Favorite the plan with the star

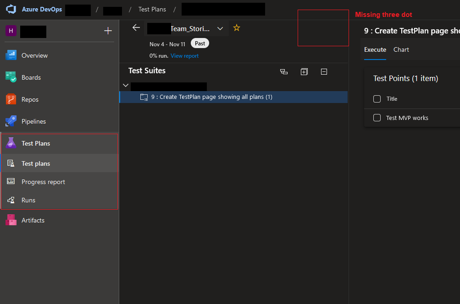click(x=237, y=28)
